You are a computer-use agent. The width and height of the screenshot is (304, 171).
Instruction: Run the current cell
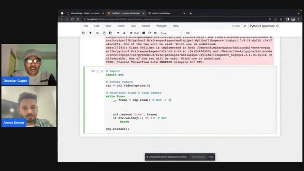[x=134, y=33]
